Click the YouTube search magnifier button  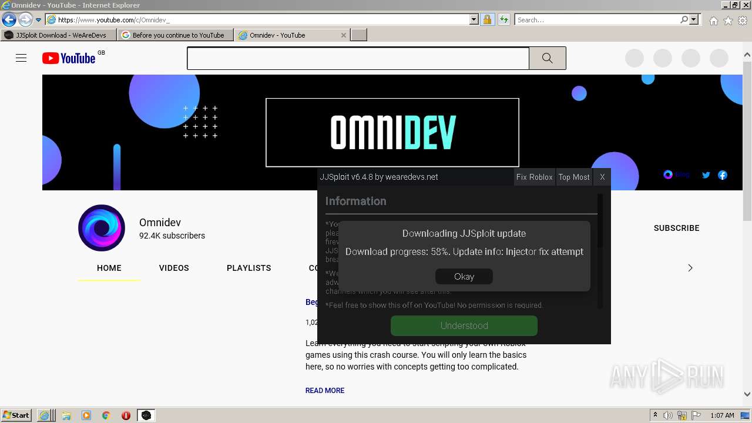pyautogui.click(x=548, y=58)
